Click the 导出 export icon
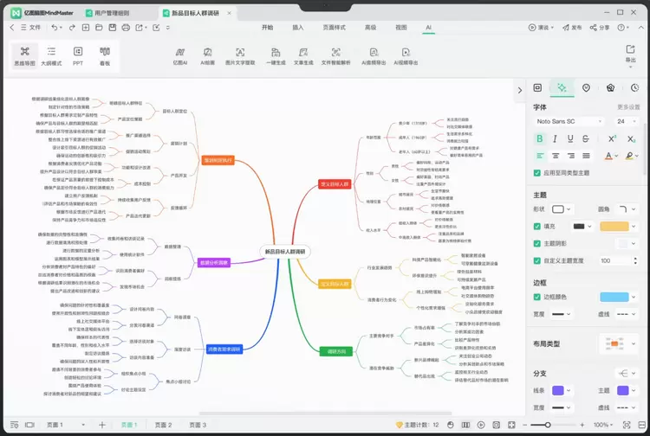 pyautogui.click(x=630, y=54)
